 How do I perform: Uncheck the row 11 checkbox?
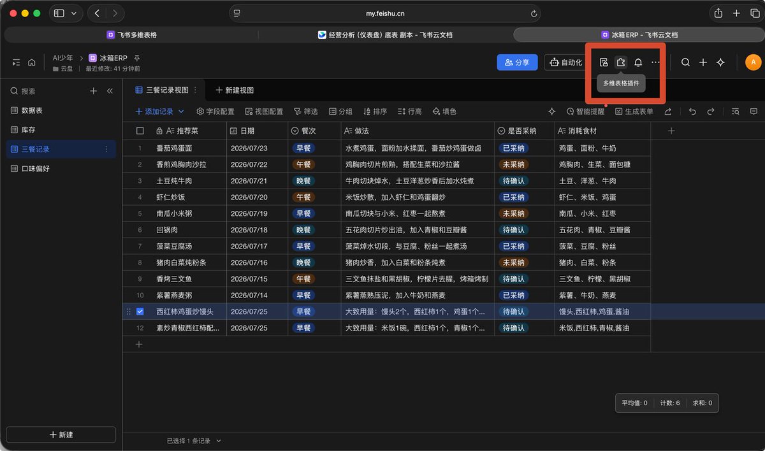point(140,311)
